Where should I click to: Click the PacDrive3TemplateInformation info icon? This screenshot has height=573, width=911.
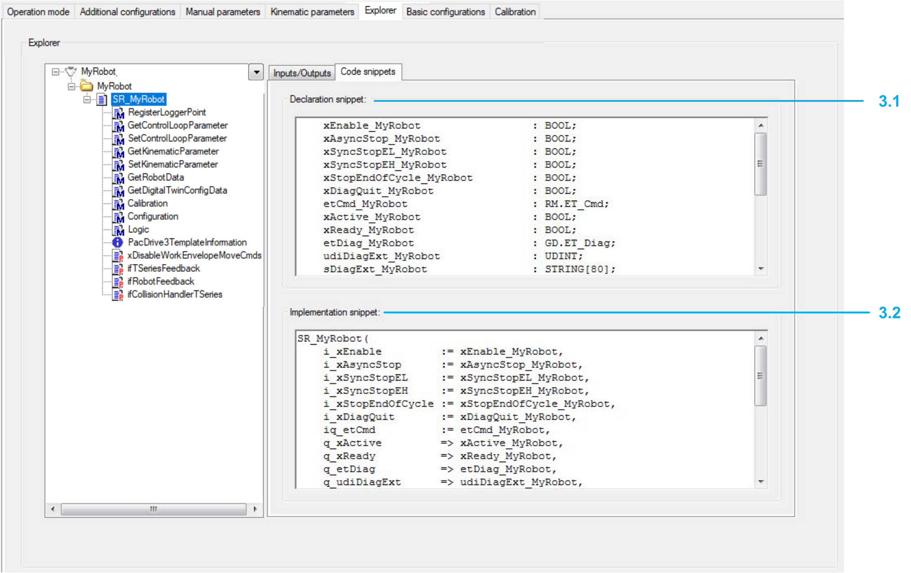(x=118, y=242)
